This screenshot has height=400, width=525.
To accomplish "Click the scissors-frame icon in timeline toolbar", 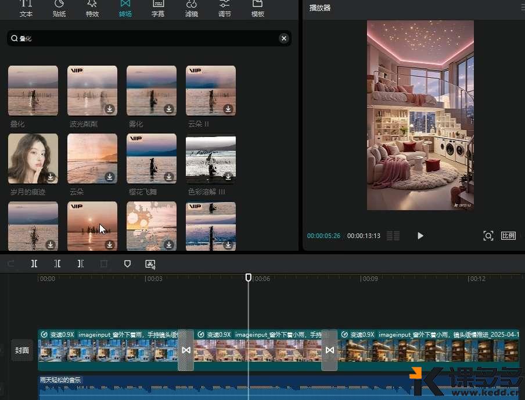I will (150, 264).
